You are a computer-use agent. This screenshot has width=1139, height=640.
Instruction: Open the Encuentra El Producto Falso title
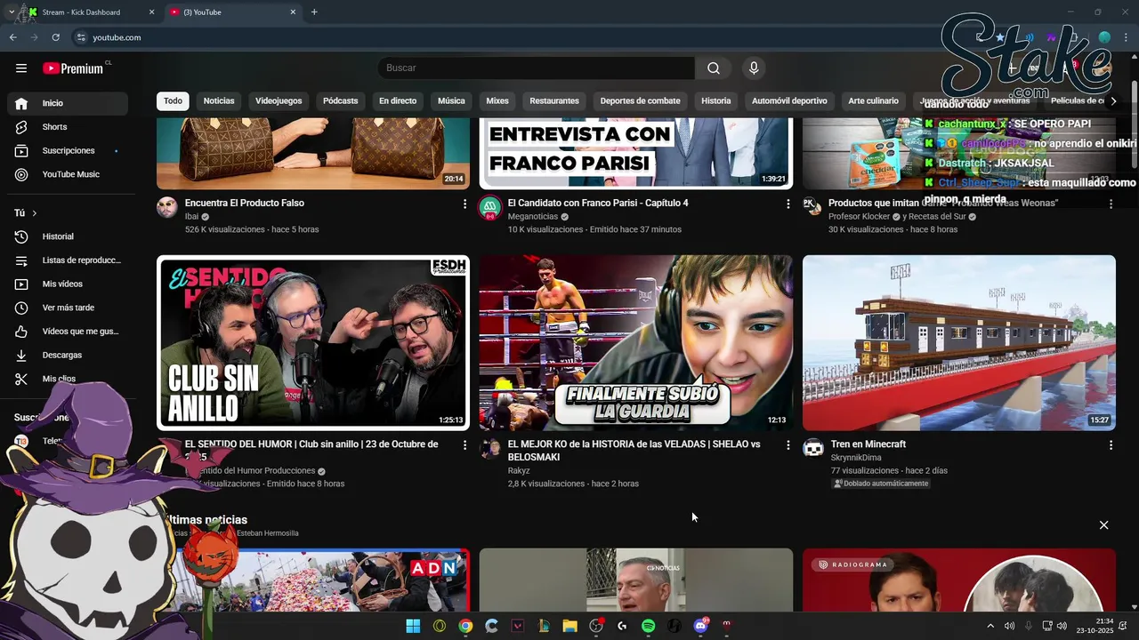pyautogui.click(x=245, y=203)
